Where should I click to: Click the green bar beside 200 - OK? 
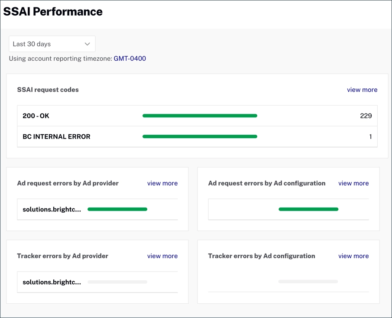pos(200,116)
